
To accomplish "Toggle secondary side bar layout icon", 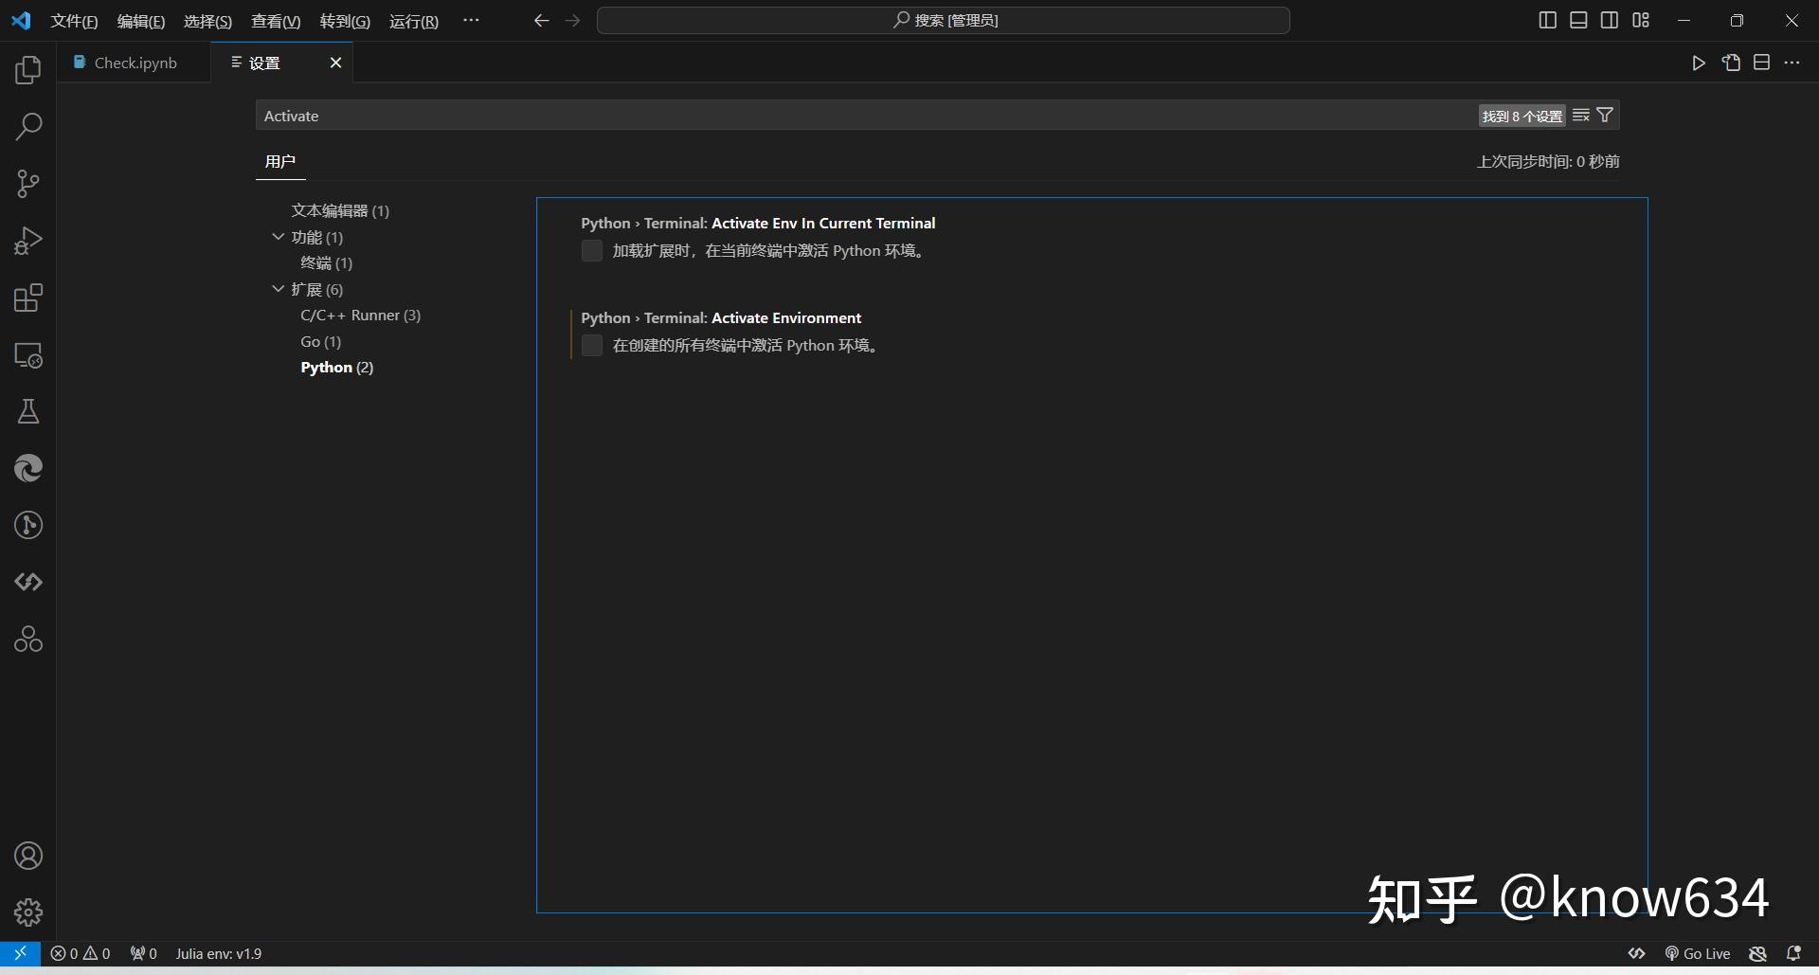I will pyautogui.click(x=1610, y=20).
